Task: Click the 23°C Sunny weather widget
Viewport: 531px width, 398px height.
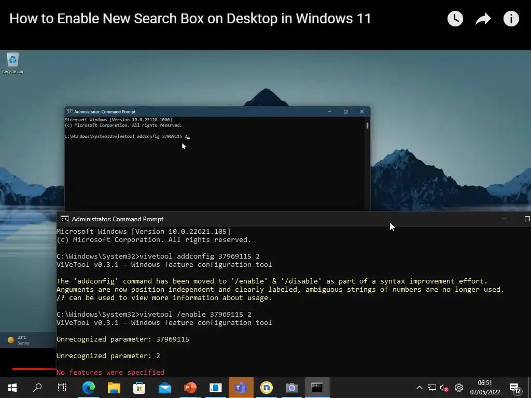Action: pos(19,340)
